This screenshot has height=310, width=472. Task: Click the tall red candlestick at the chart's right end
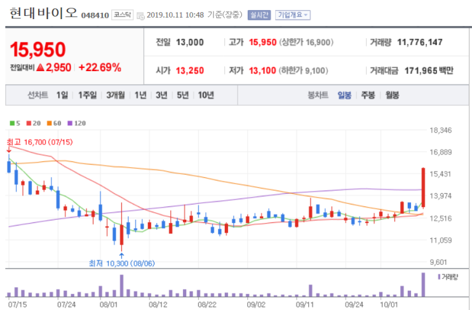point(423,187)
